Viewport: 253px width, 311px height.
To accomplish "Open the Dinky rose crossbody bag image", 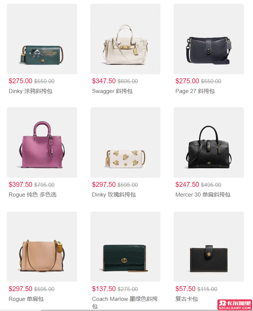I will coord(126,143).
